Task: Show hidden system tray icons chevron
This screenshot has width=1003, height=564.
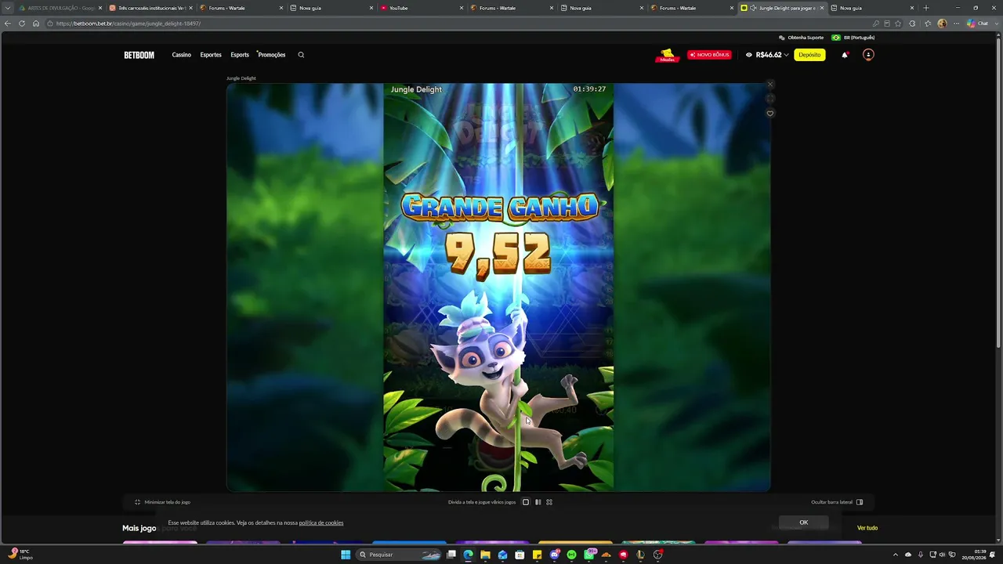Action: coord(896,555)
